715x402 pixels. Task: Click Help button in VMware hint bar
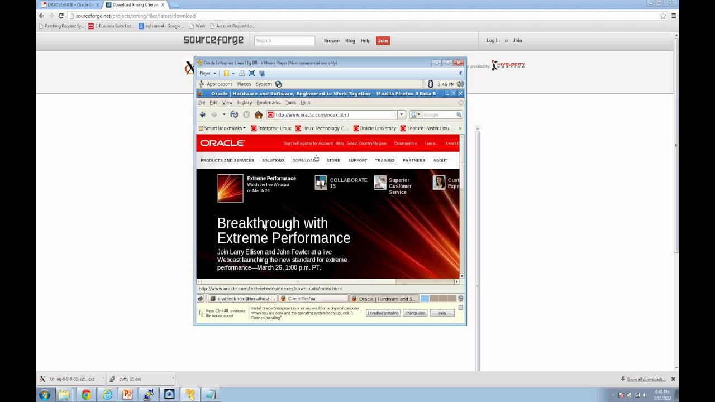click(x=442, y=313)
